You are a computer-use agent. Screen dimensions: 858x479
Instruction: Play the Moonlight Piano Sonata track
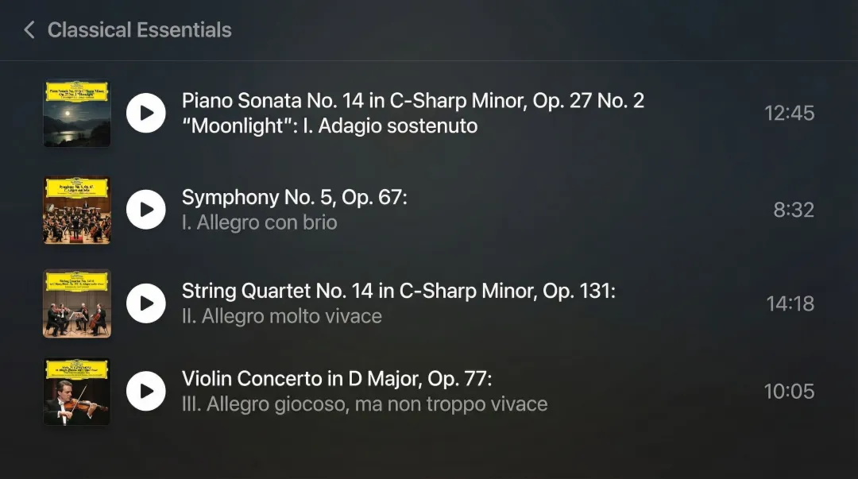146,113
